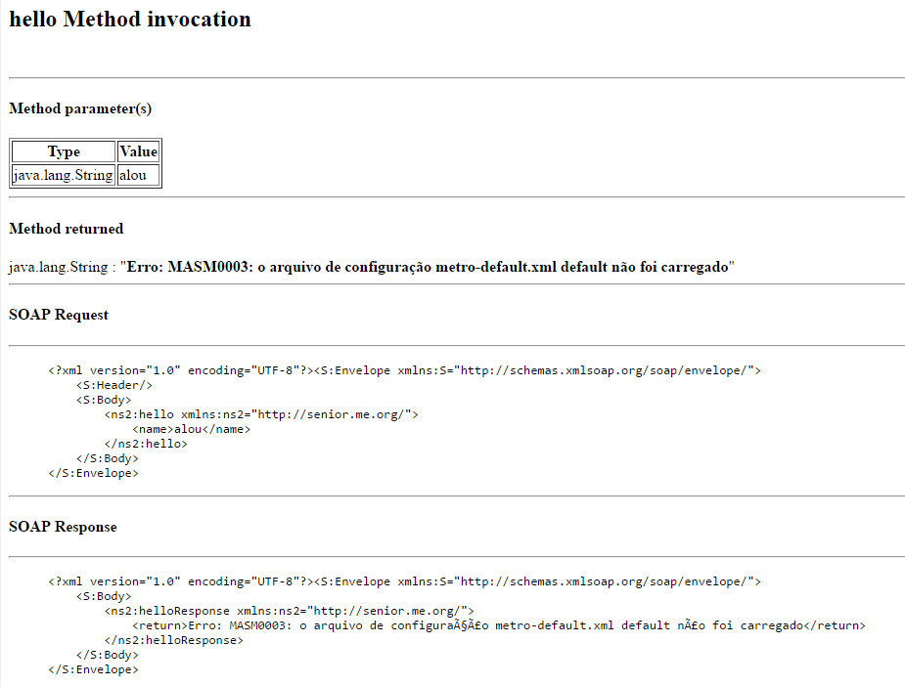
Task: Click the '<S:Header/>' line in the request
Action: click(x=114, y=385)
